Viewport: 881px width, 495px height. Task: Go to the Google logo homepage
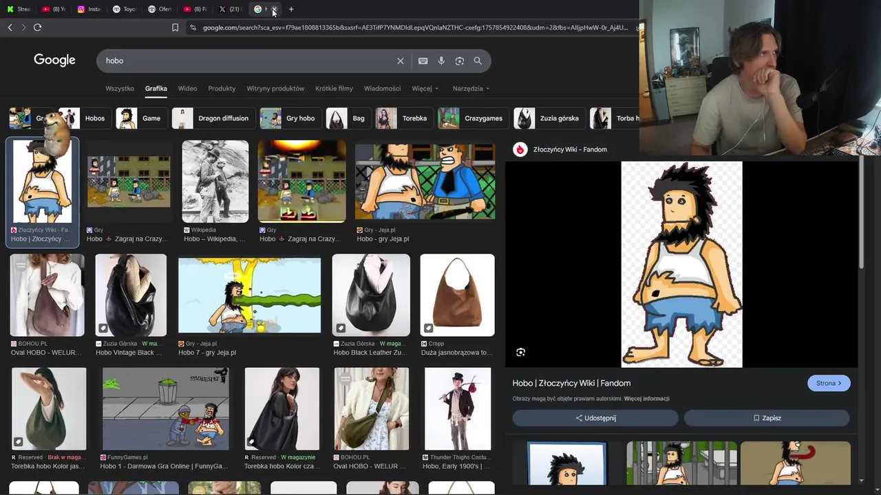click(x=54, y=60)
